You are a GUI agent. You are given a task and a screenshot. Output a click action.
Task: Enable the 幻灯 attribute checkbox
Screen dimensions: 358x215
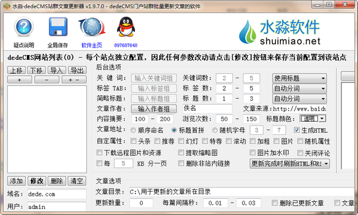click(181, 141)
